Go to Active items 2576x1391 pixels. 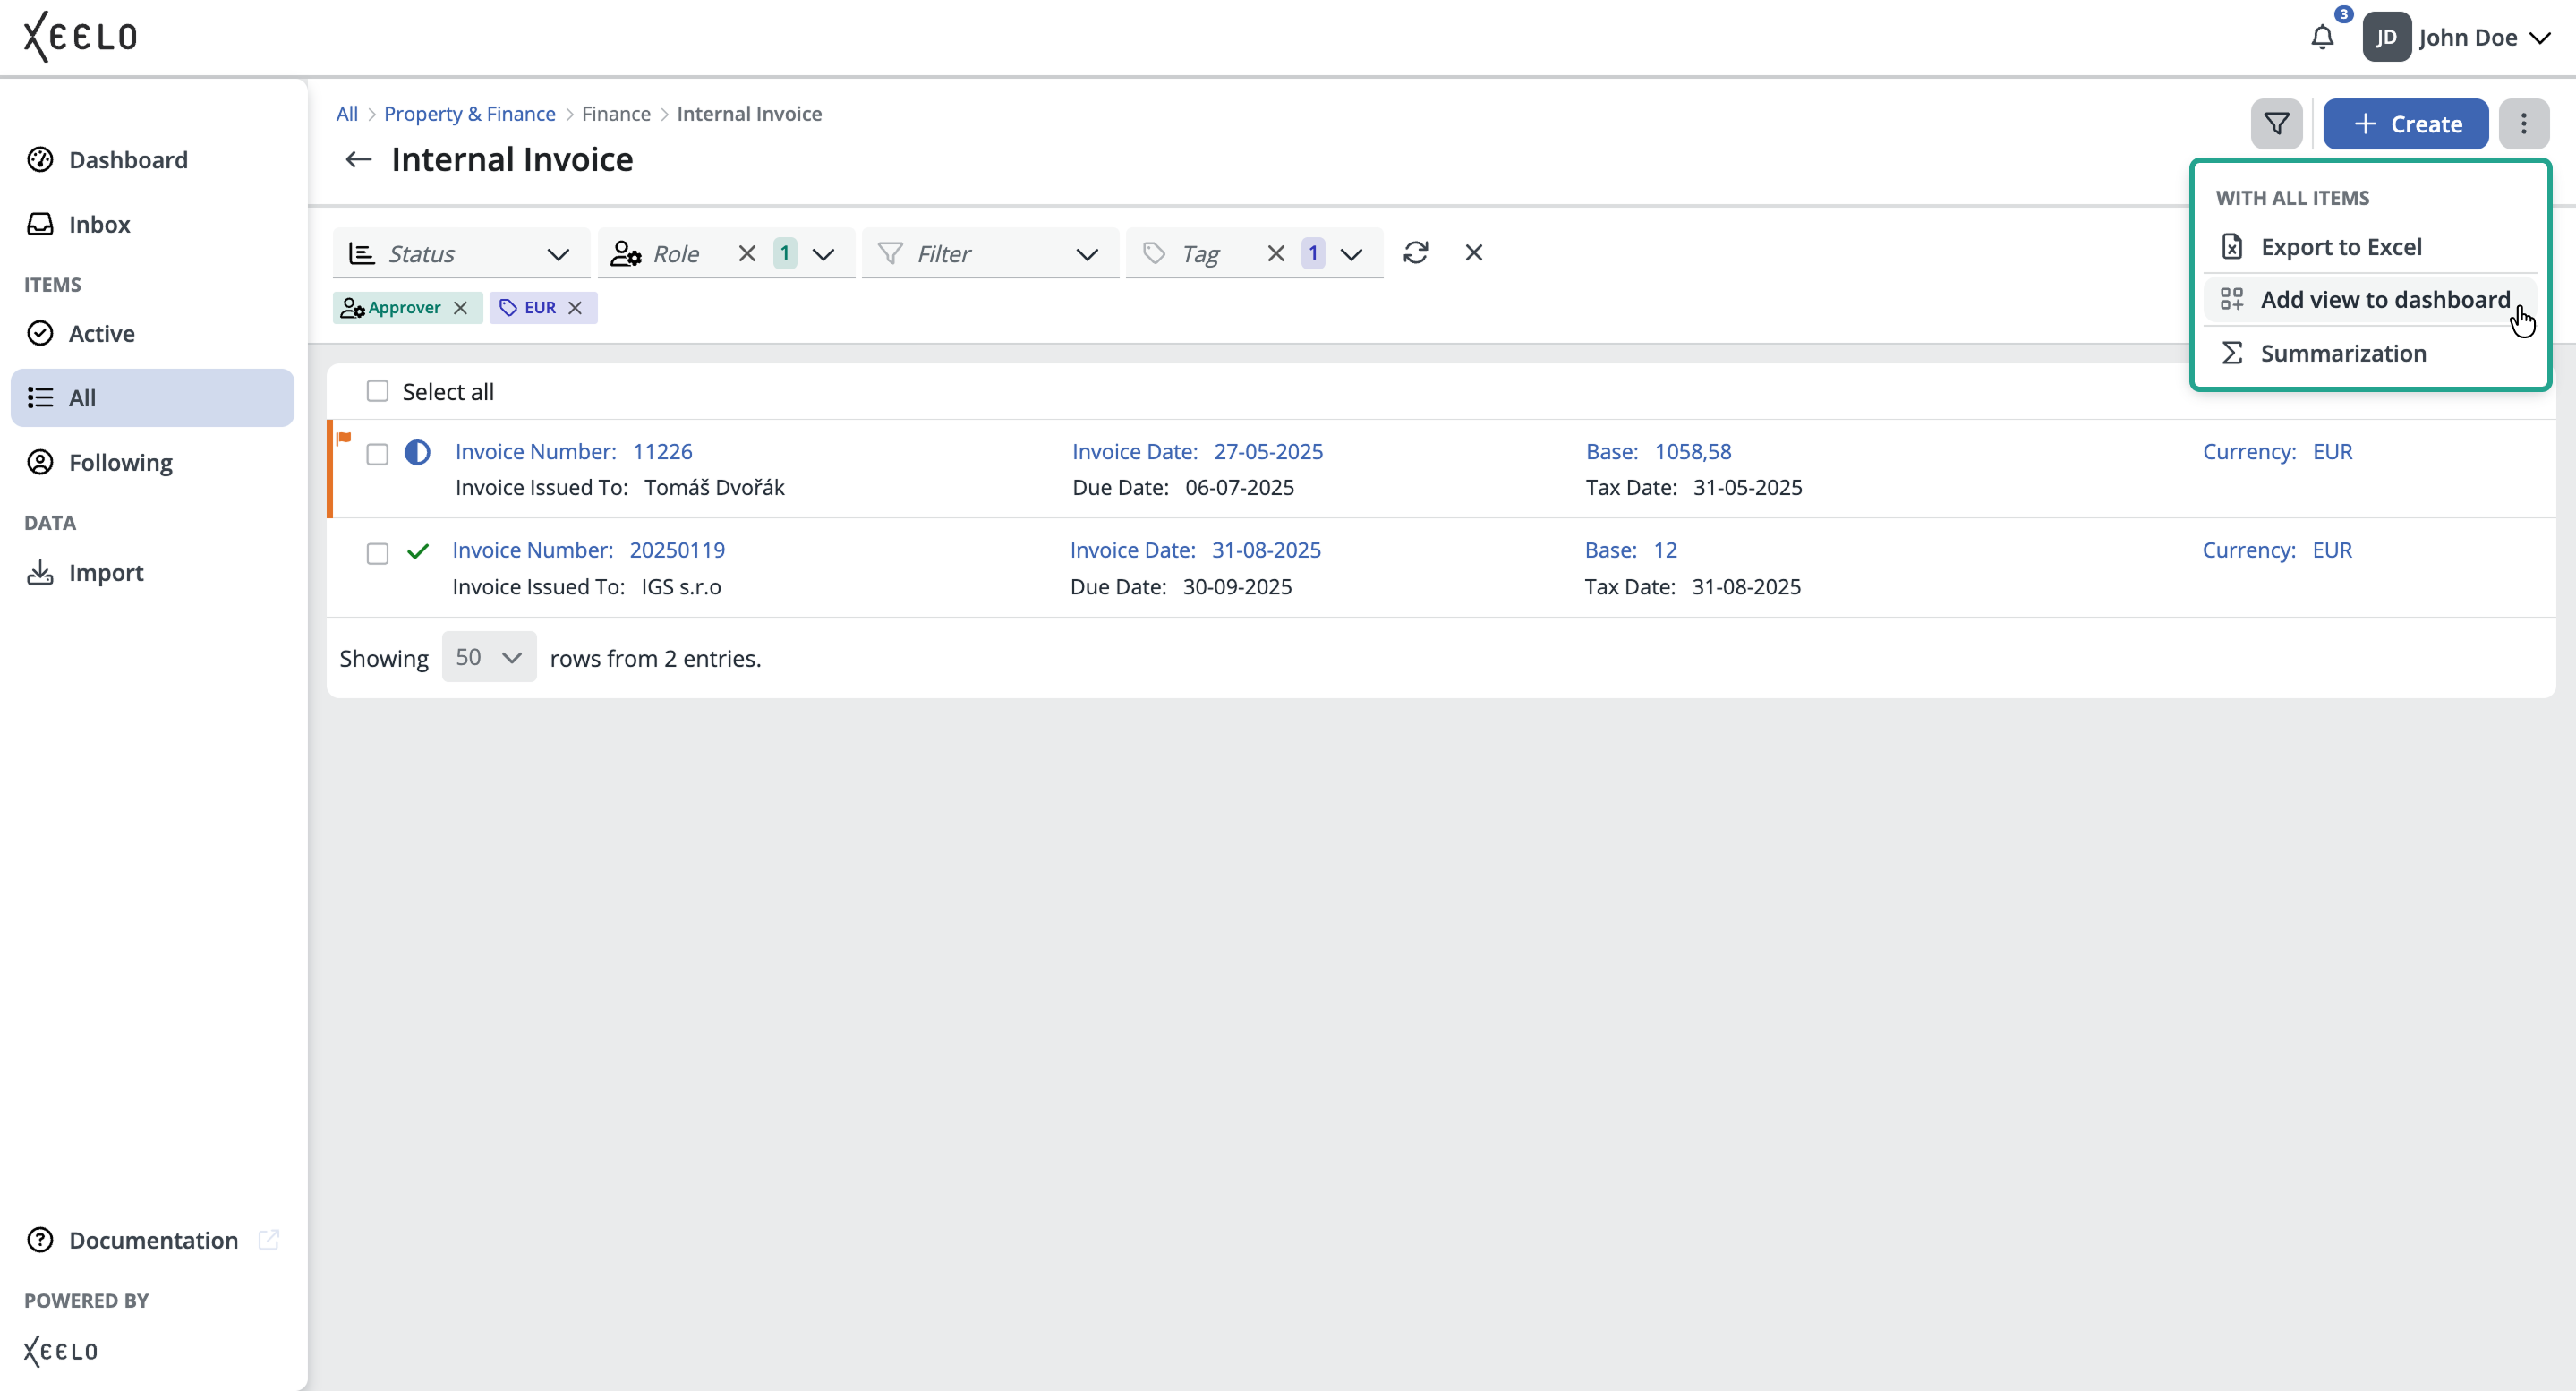pyautogui.click(x=153, y=333)
